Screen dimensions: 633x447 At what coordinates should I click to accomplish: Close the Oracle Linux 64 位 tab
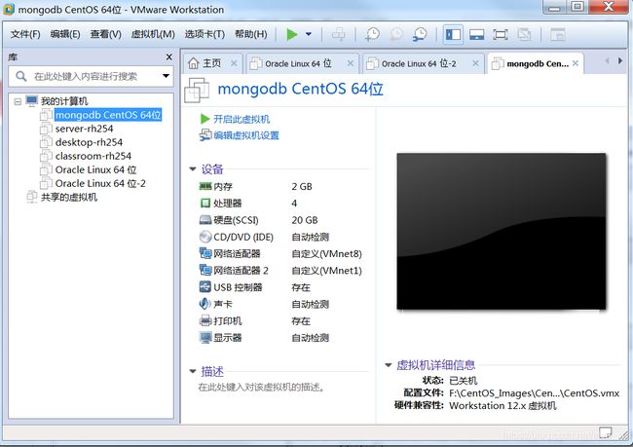pos(351,63)
